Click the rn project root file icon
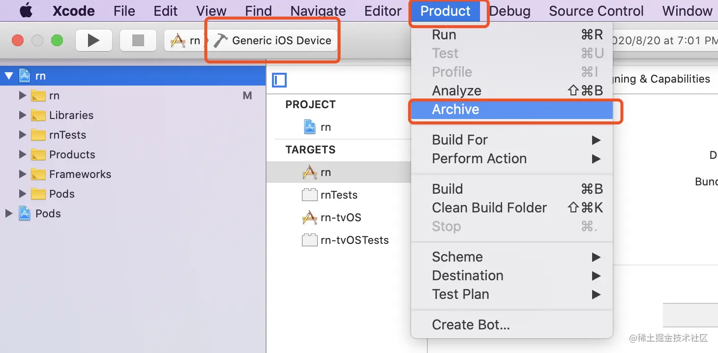Viewport: 718px width, 353px height. (25, 76)
